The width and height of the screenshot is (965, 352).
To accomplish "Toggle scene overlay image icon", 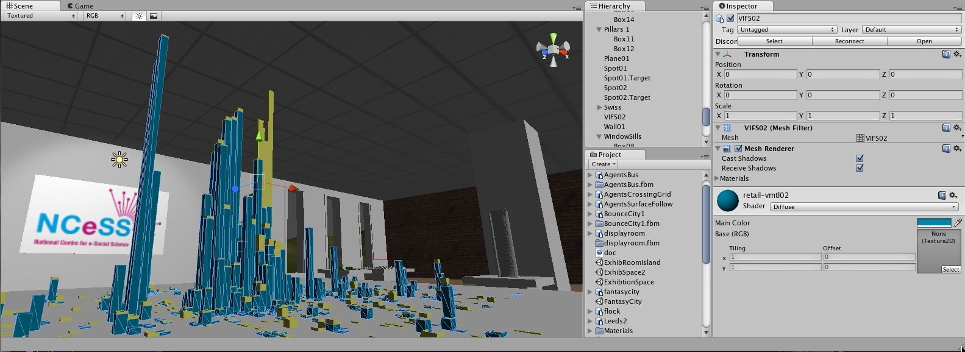I will point(154,16).
